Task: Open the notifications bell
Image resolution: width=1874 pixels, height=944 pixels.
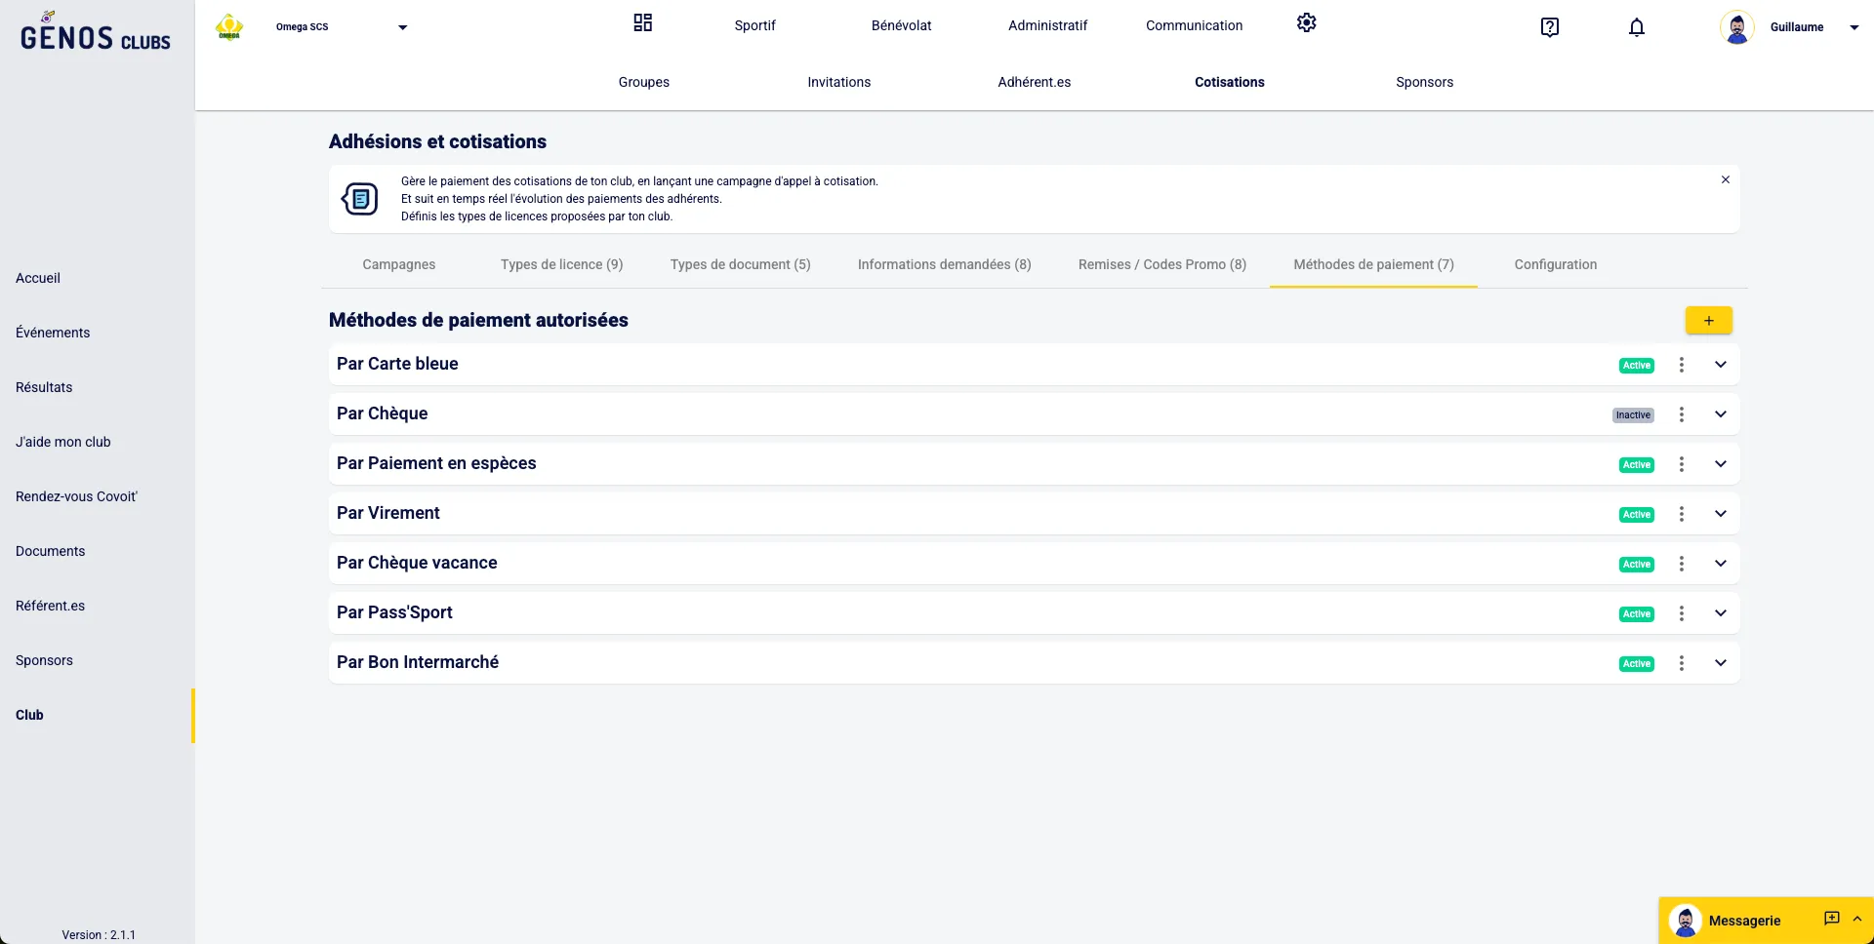Action: [1637, 27]
